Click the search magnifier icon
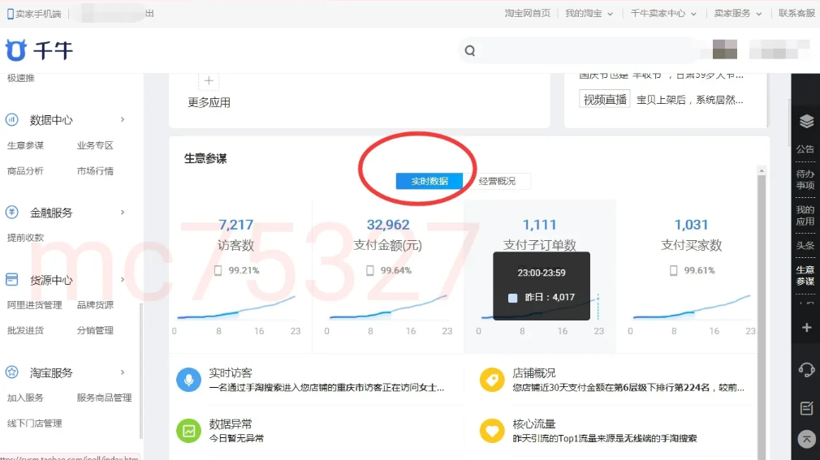Viewport: 820px width, 460px height. (470, 50)
